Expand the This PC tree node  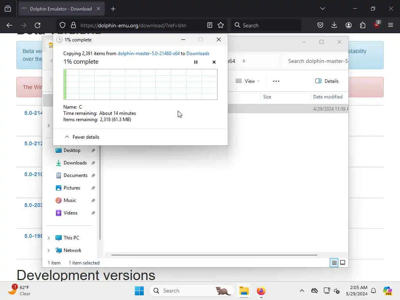tap(48, 238)
